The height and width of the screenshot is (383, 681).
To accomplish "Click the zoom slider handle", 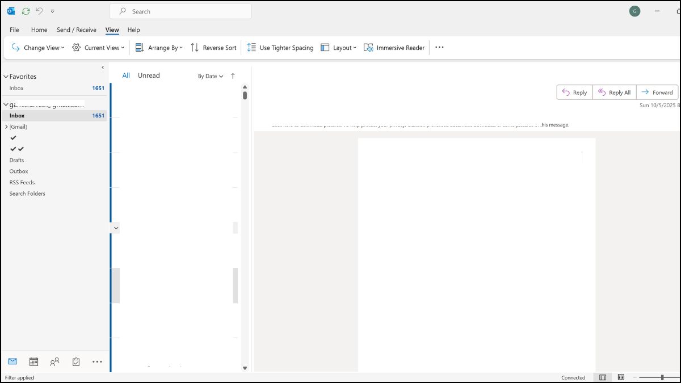I will (662, 377).
